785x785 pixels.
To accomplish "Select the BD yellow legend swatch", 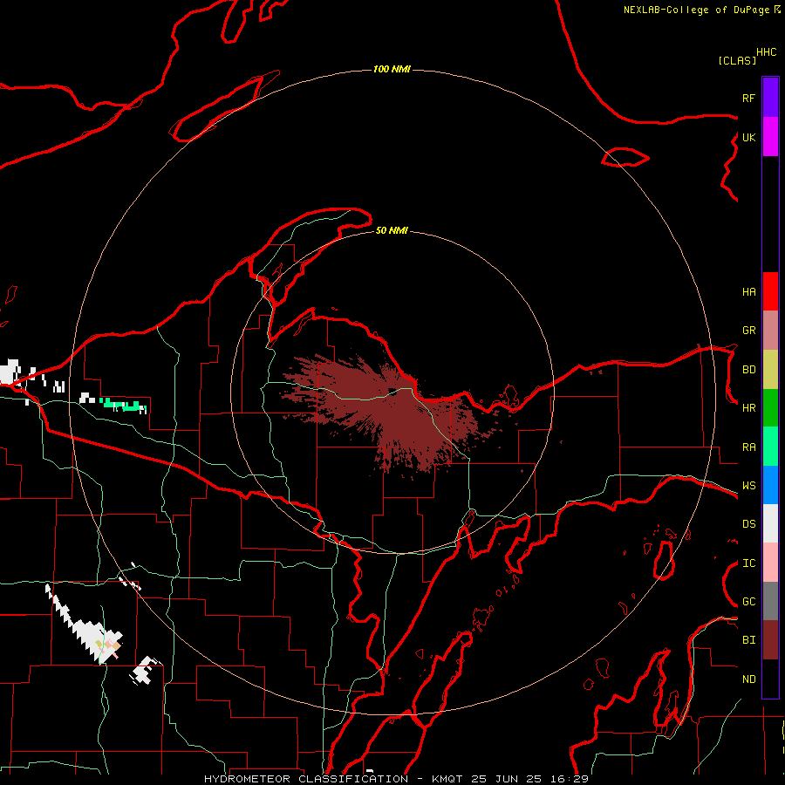I will (770, 370).
